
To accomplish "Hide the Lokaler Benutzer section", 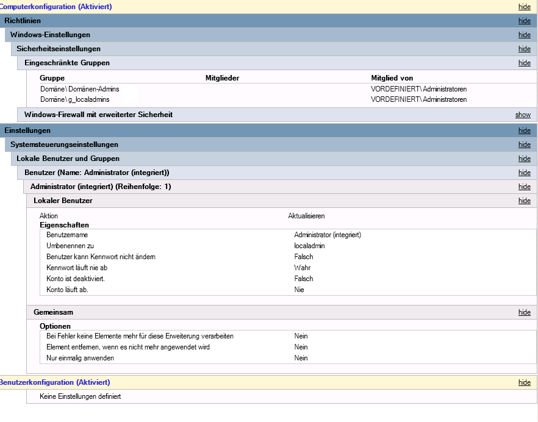I will (525, 201).
